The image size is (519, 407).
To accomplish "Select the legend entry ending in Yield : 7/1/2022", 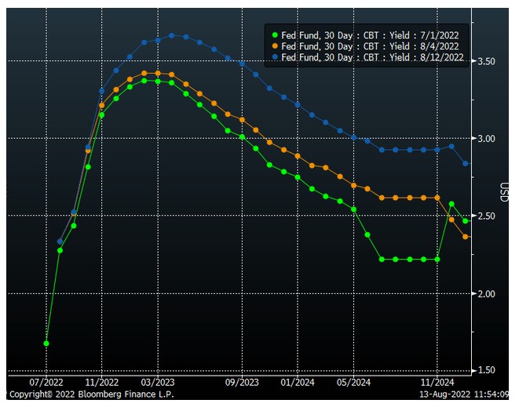I will (369, 35).
